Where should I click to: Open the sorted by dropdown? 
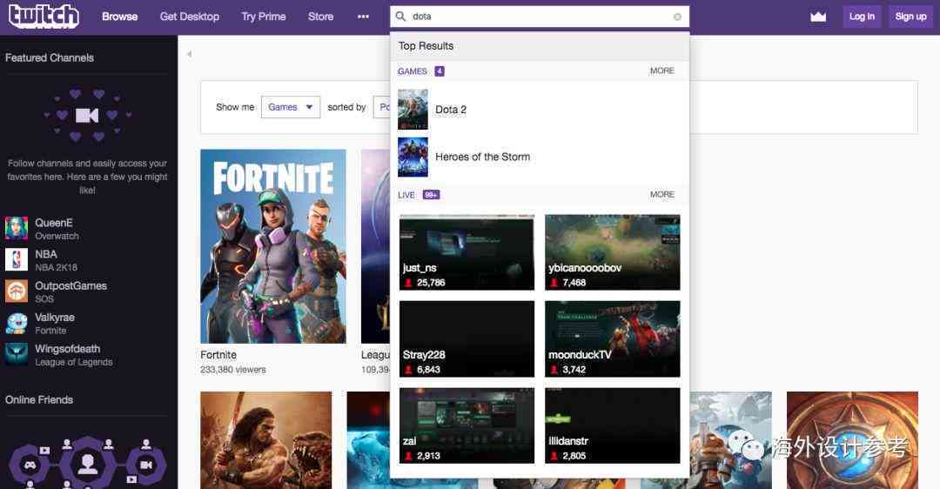(x=382, y=107)
